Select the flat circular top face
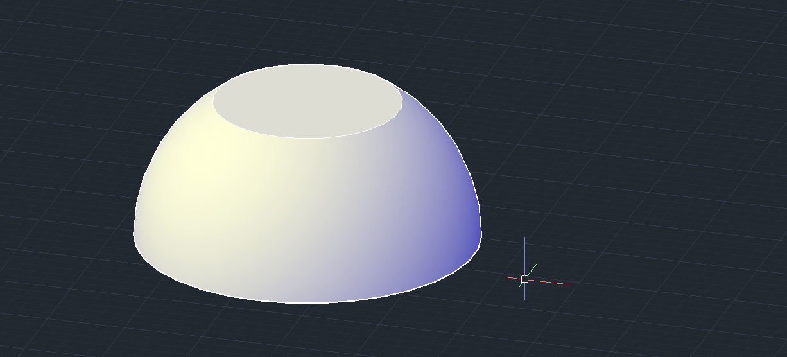787x357 pixels. (x=308, y=101)
